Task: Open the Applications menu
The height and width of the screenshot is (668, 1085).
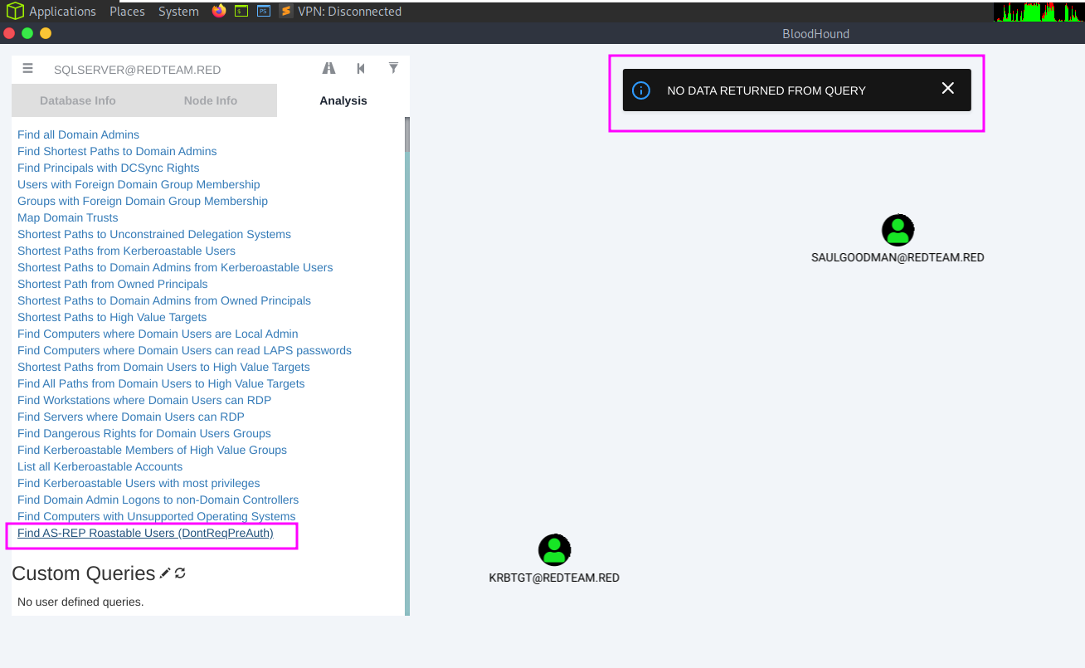Action: pos(62,12)
